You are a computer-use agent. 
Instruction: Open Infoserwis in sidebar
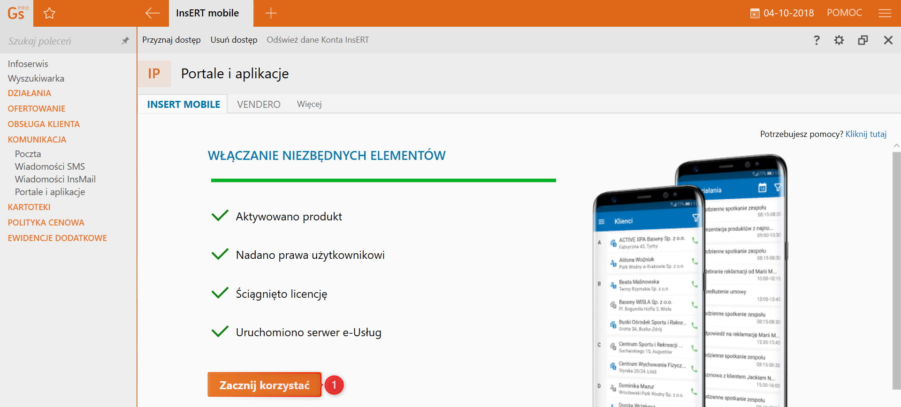point(28,64)
